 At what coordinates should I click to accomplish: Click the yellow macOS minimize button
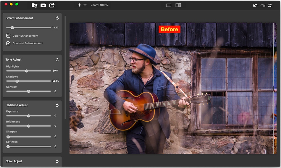[11, 4]
